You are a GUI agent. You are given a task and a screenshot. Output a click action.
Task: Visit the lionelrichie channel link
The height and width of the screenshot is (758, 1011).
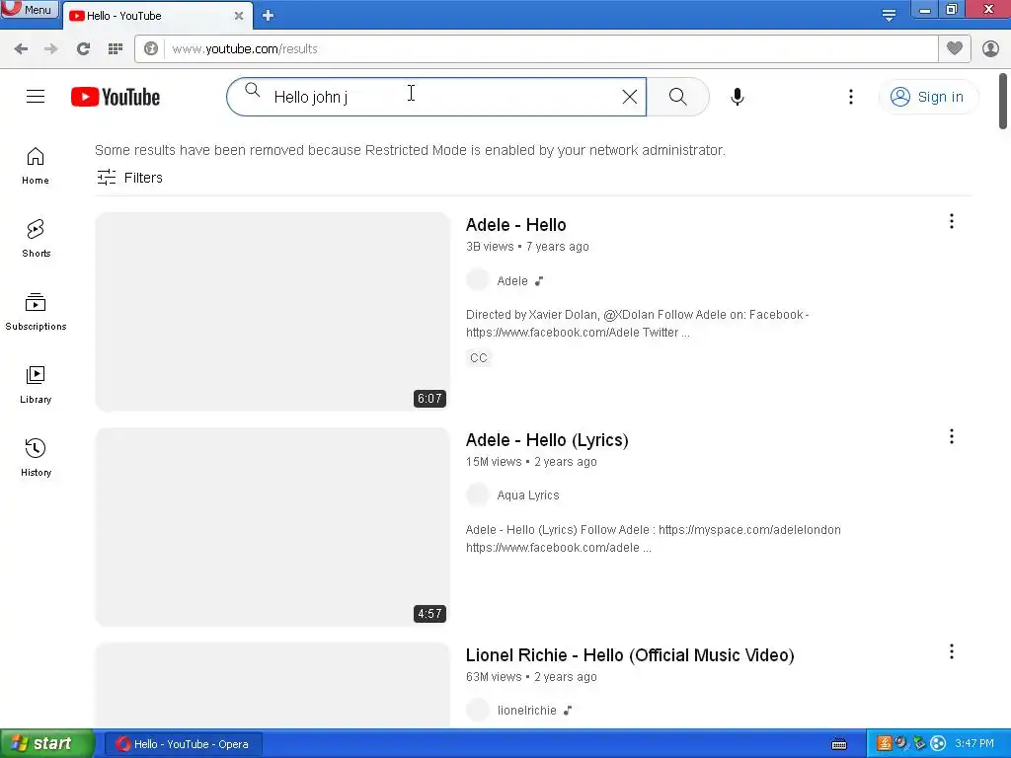click(527, 711)
